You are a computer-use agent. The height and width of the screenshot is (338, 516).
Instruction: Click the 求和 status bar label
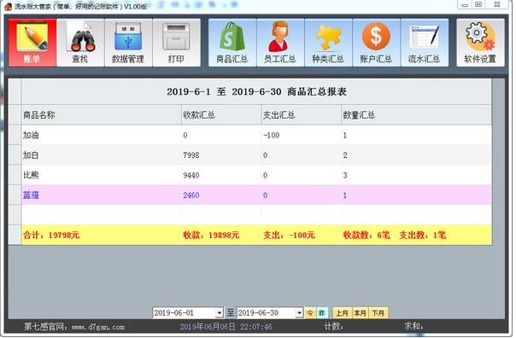(x=413, y=327)
